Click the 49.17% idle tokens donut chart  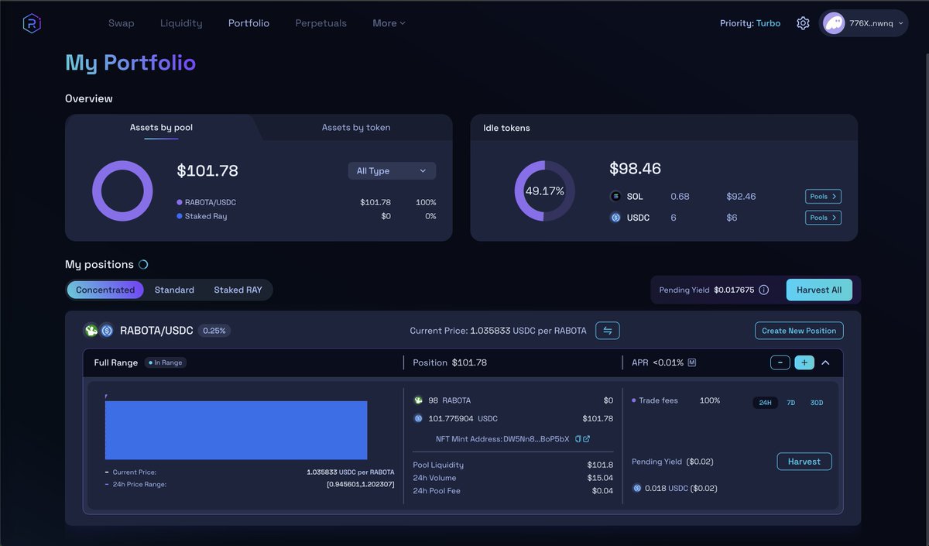[x=544, y=191]
